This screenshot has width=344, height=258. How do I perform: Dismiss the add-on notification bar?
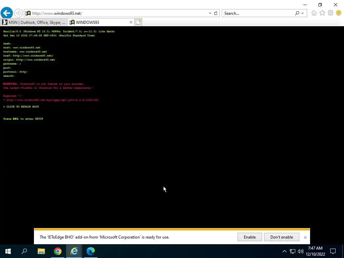[305, 238]
